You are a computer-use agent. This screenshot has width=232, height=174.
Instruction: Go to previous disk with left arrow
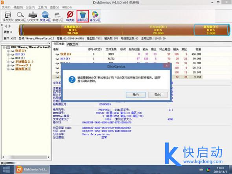(x=6, y=26)
